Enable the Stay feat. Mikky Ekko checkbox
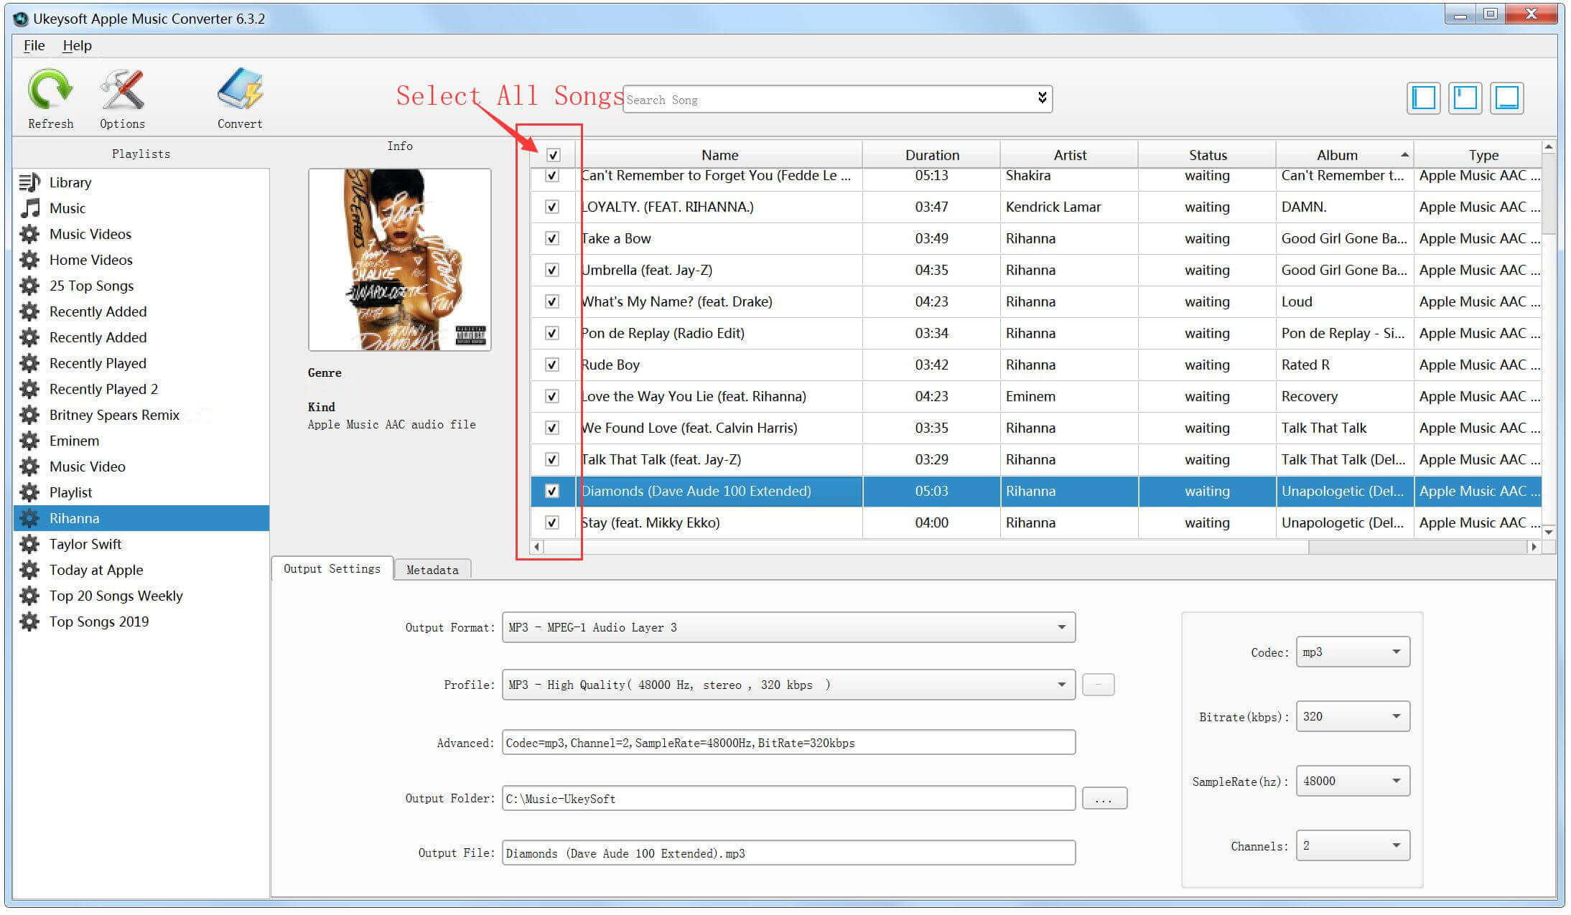Viewport: 1571px width, 915px height. [x=551, y=523]
